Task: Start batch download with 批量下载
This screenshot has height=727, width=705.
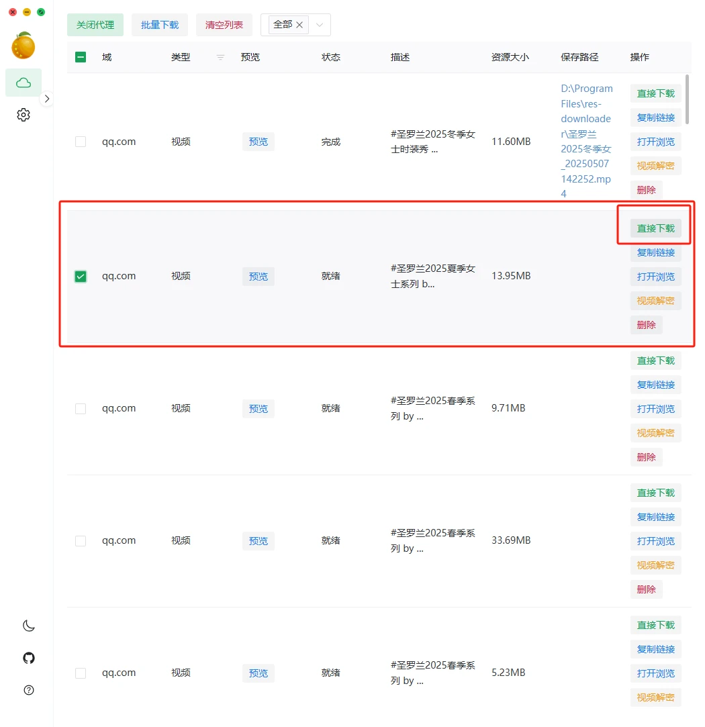Action: [159, 24]
